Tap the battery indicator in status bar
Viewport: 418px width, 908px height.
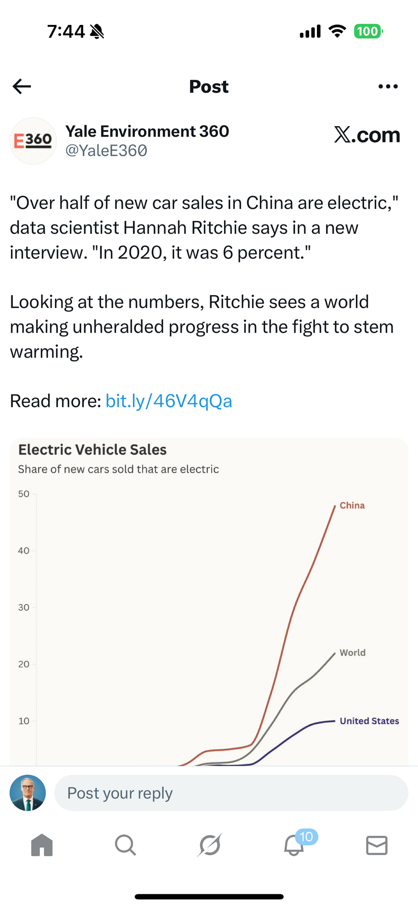[368, 31]
